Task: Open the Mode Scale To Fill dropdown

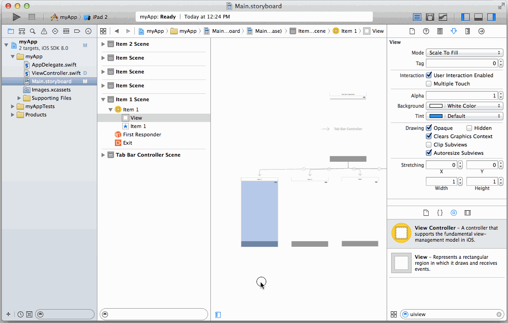Action: (x=464, y=53)
